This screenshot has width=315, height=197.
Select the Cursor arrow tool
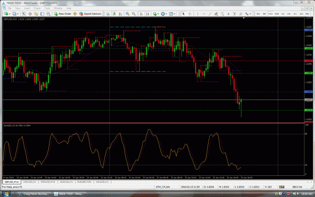click(183, 14)
